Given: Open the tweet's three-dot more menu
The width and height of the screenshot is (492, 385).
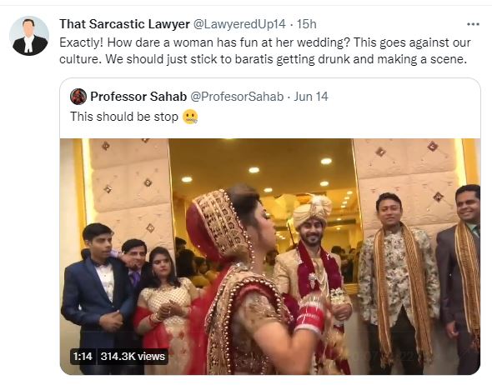Looking at the screenshot, I should click(x=473, y=24).
